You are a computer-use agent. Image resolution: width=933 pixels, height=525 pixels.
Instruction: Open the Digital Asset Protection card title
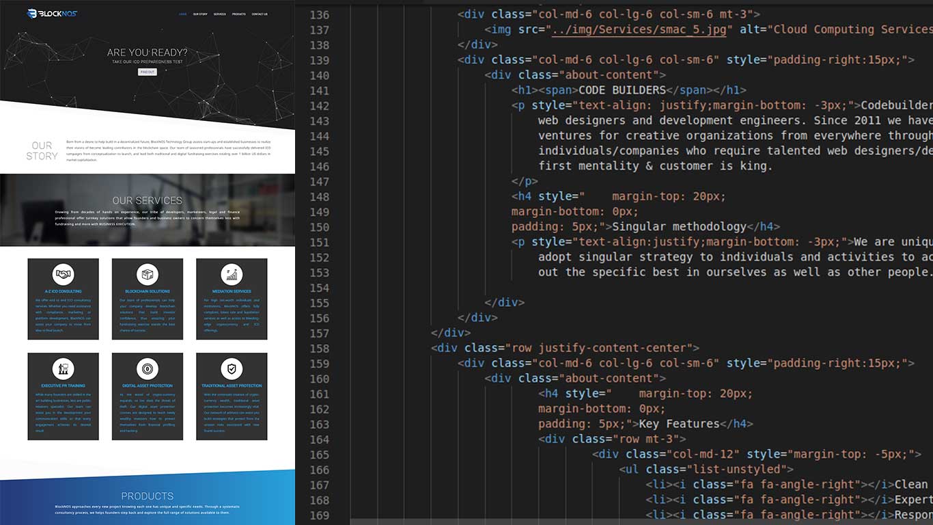[147, 386]
